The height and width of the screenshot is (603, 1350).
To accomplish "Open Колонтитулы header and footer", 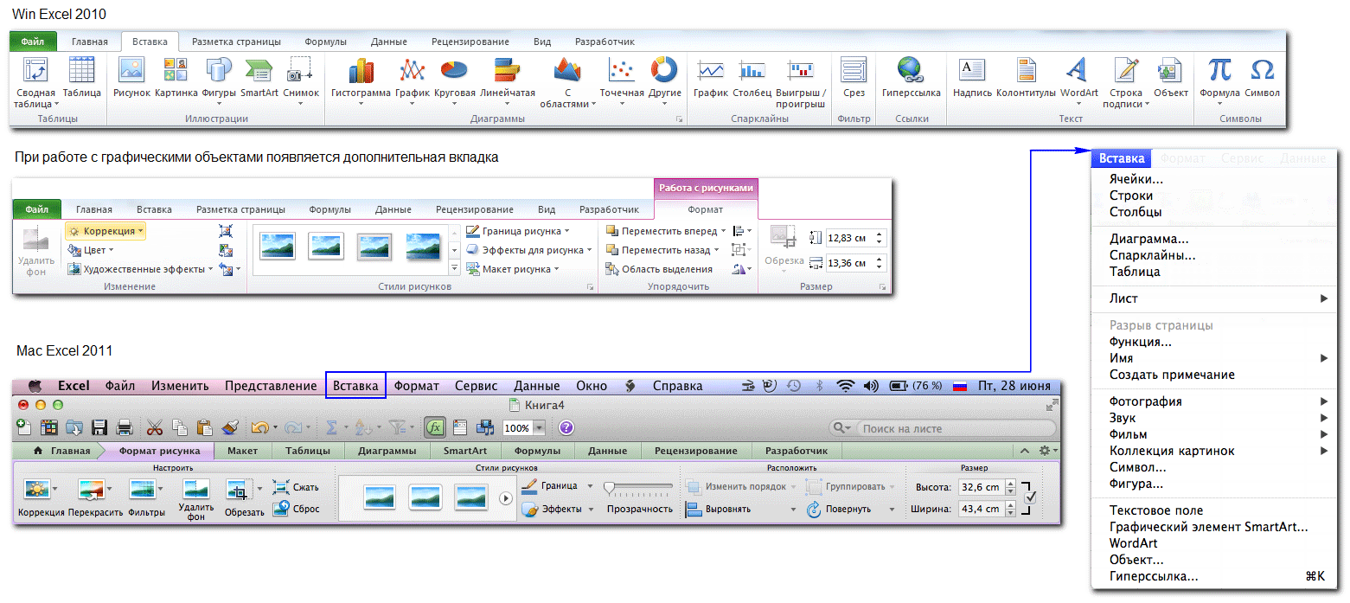I will pos(1026,69).
